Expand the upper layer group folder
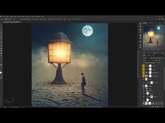The image size is (165, 123). (x=145, y=89)
